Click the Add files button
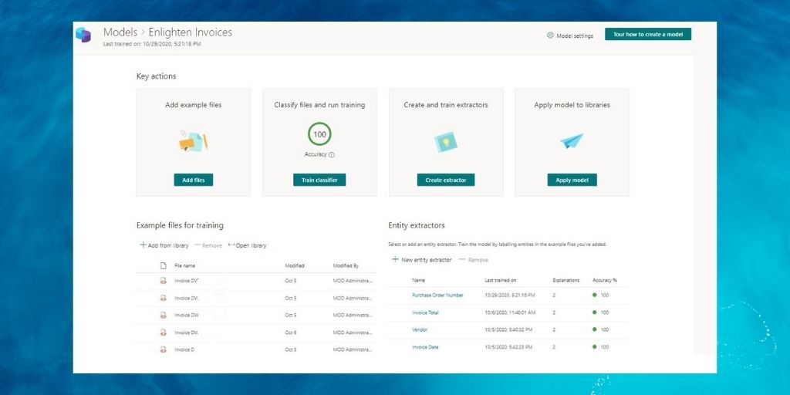 194,180
